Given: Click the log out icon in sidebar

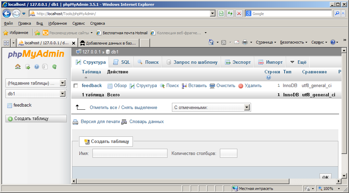Looking at the screenshot, I should pyautogui.click(x=28, y=67).
